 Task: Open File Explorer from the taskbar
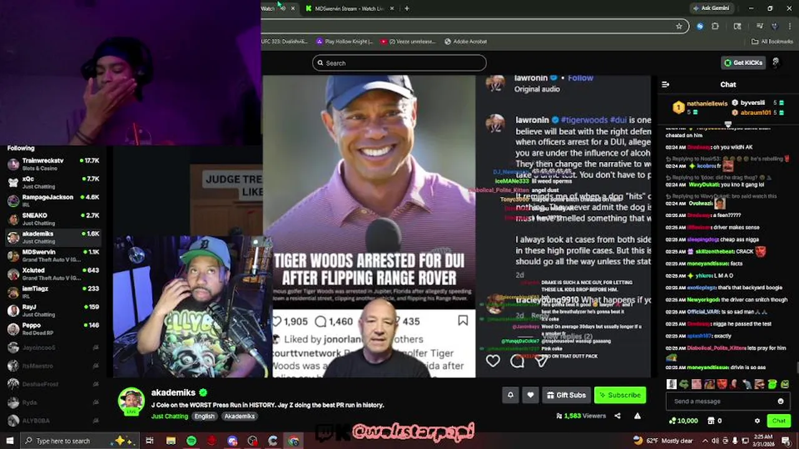click(x=171, y=441)
